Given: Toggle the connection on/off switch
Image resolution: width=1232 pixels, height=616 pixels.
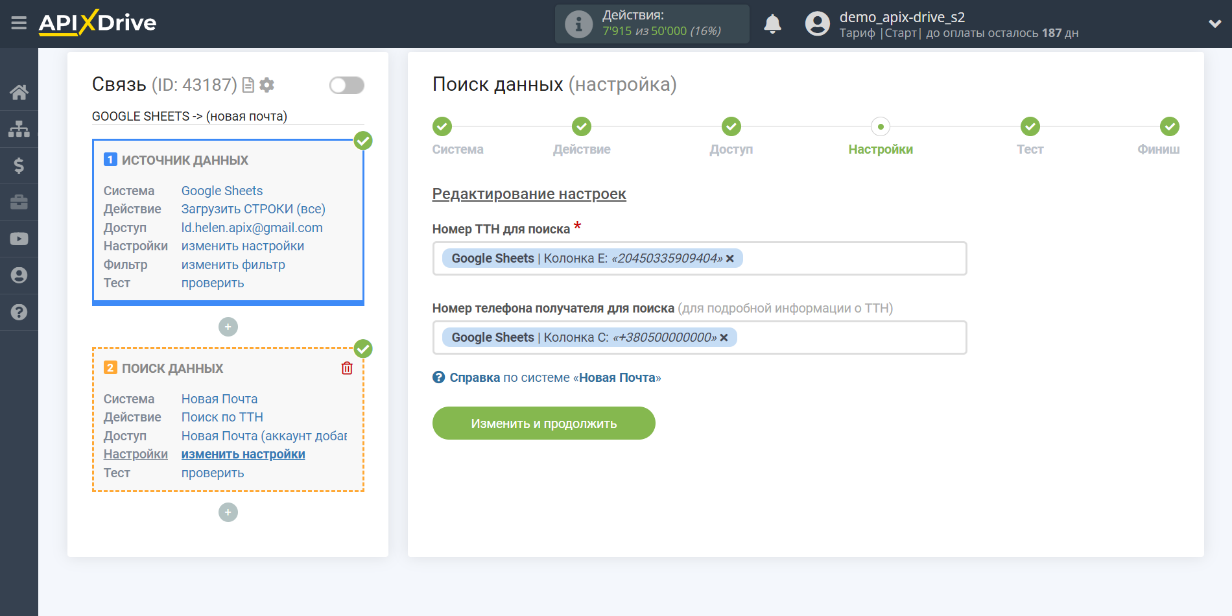Looking at the screenshot, I should tap(346, 85).
